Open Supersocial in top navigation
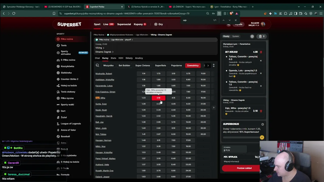The height and width of the screenshot is (182, 324). [124, 24]
